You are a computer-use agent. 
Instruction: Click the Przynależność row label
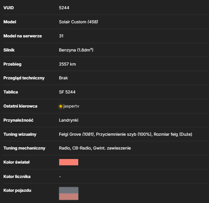coord(18,120)
